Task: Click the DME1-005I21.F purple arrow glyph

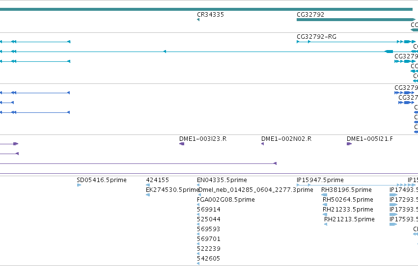Action: pyautogui.click(x=349, y=144)
